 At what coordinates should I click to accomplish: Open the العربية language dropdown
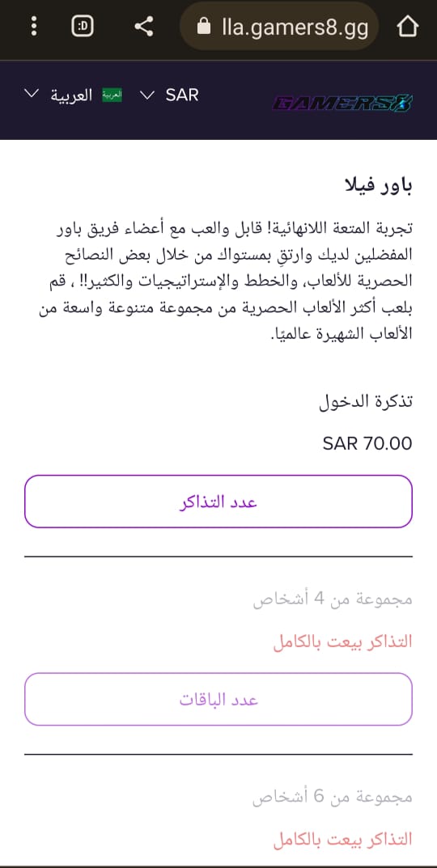point(73,95)
